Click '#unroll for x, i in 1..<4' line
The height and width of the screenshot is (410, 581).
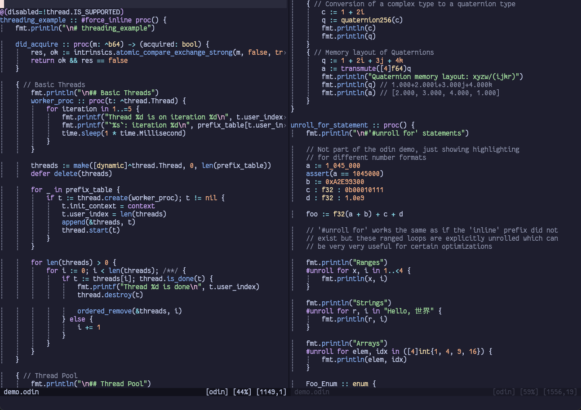tap(358, 271)
